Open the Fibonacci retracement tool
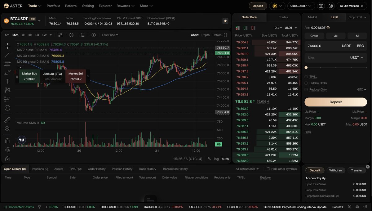 (7, 64)
